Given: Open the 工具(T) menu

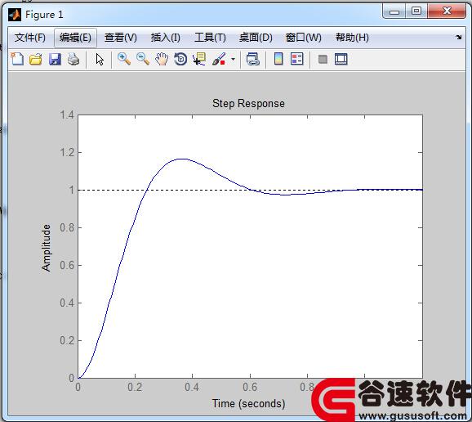Looking at the screenshot, I should [x=210, y=38].
